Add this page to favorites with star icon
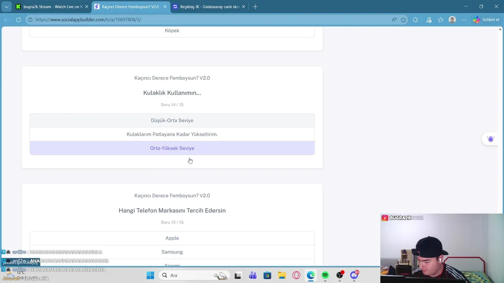Image resolution: width=504 pixels, height=283 pixels. click(x=404, y=20)
